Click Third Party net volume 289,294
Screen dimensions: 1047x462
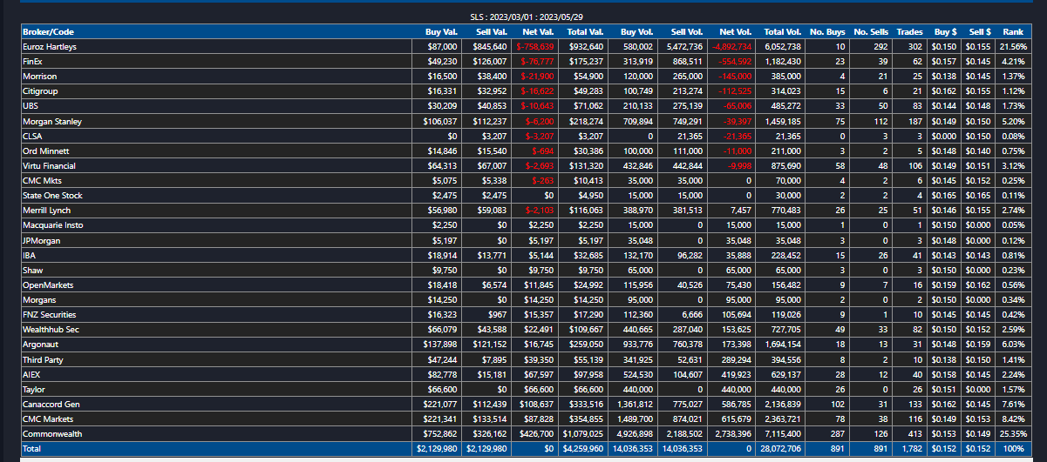(737, 359)
